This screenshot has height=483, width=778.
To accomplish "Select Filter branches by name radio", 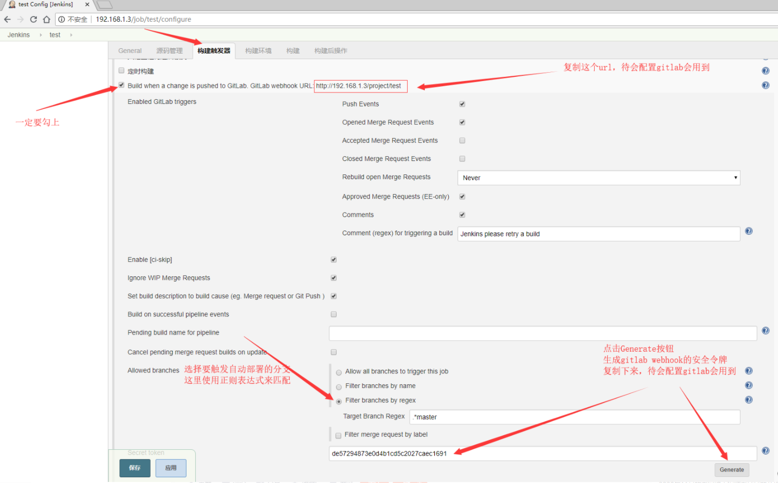I will (x=339, y=387).
